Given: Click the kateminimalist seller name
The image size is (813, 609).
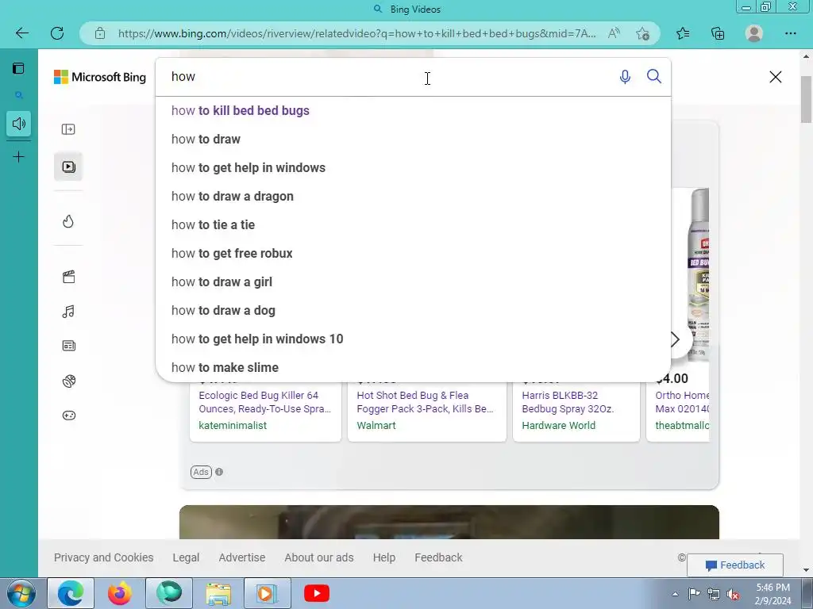Looking at the screenshot, I should pos(233,425).
